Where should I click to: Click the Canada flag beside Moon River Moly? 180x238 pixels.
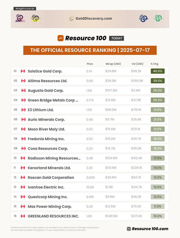[x=23, y=129]
